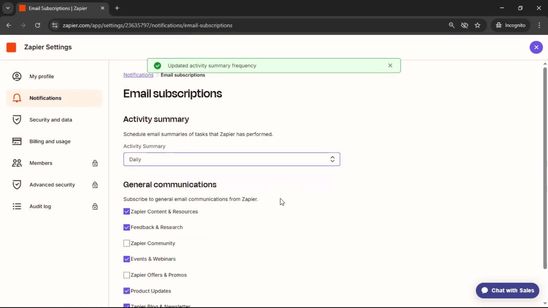Click scrollbar down arrow at bottom
This screenshot has width=548, height=308.
coord(545,303)
